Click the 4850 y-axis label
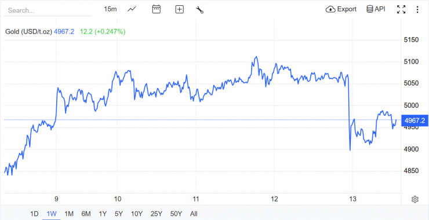 tap(411, 171)
